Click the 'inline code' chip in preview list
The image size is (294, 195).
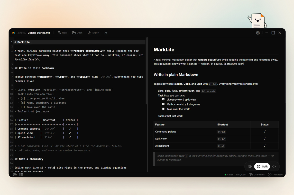pyautogui.click(x=208, y=91)
